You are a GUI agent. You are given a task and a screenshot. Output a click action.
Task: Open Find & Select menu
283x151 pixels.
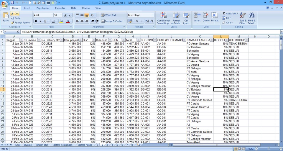click(251, 18)
